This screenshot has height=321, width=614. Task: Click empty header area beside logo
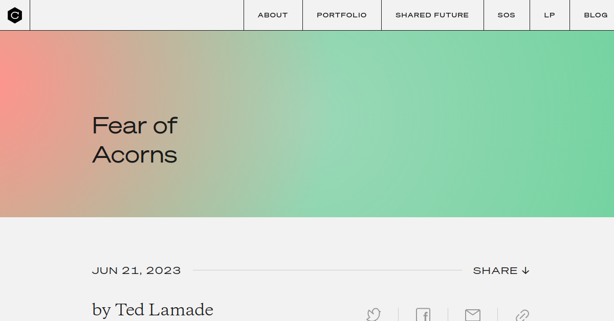click(x=137, y=15)
